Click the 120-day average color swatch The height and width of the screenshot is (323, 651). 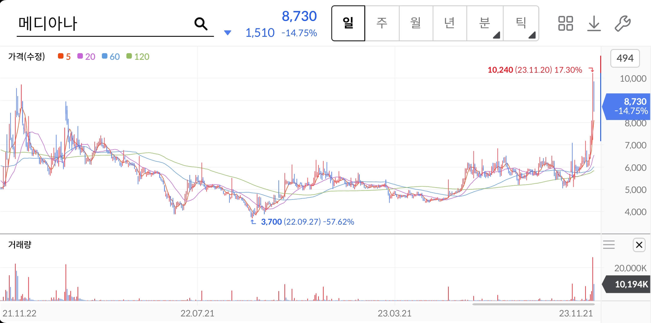129,56
